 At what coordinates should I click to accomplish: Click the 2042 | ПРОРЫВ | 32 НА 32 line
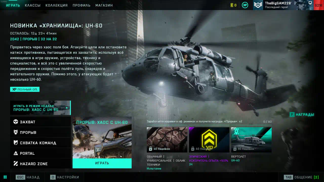(33, 39)
